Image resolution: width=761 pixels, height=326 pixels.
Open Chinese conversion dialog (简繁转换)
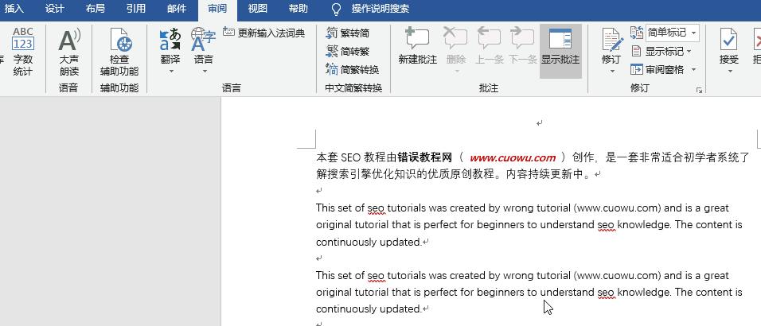353,69
